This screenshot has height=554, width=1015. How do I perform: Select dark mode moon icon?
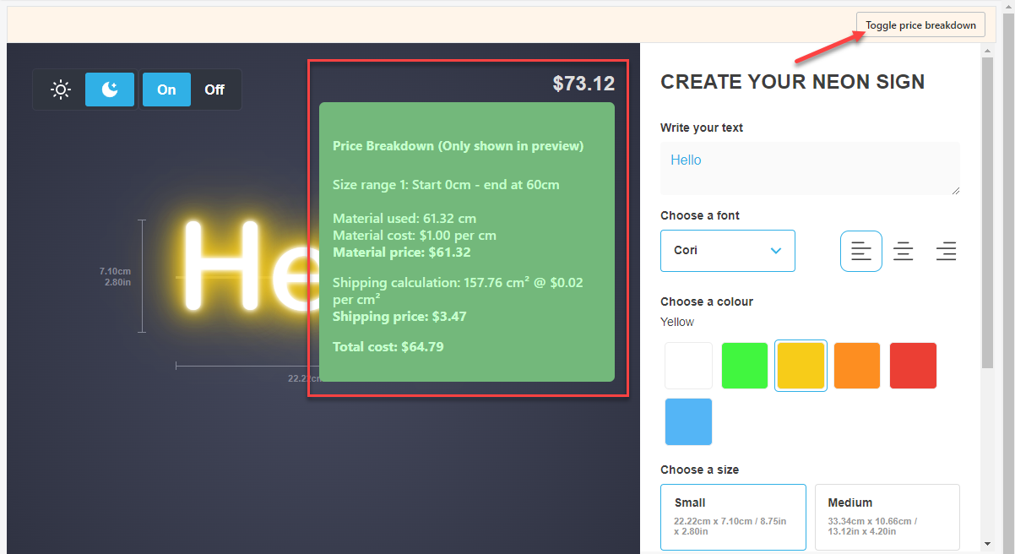point(110,90)
